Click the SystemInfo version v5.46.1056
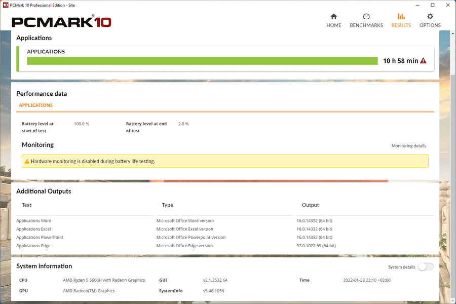 pyautogui.click(x=213, y=291)
